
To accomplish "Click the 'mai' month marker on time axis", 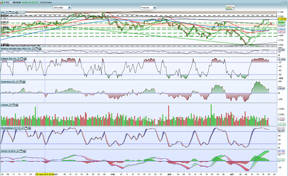I will (x=113, y=174).
